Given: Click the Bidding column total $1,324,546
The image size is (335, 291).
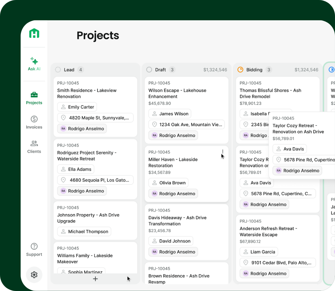Looking at the screenshot, I should (306, 70).
